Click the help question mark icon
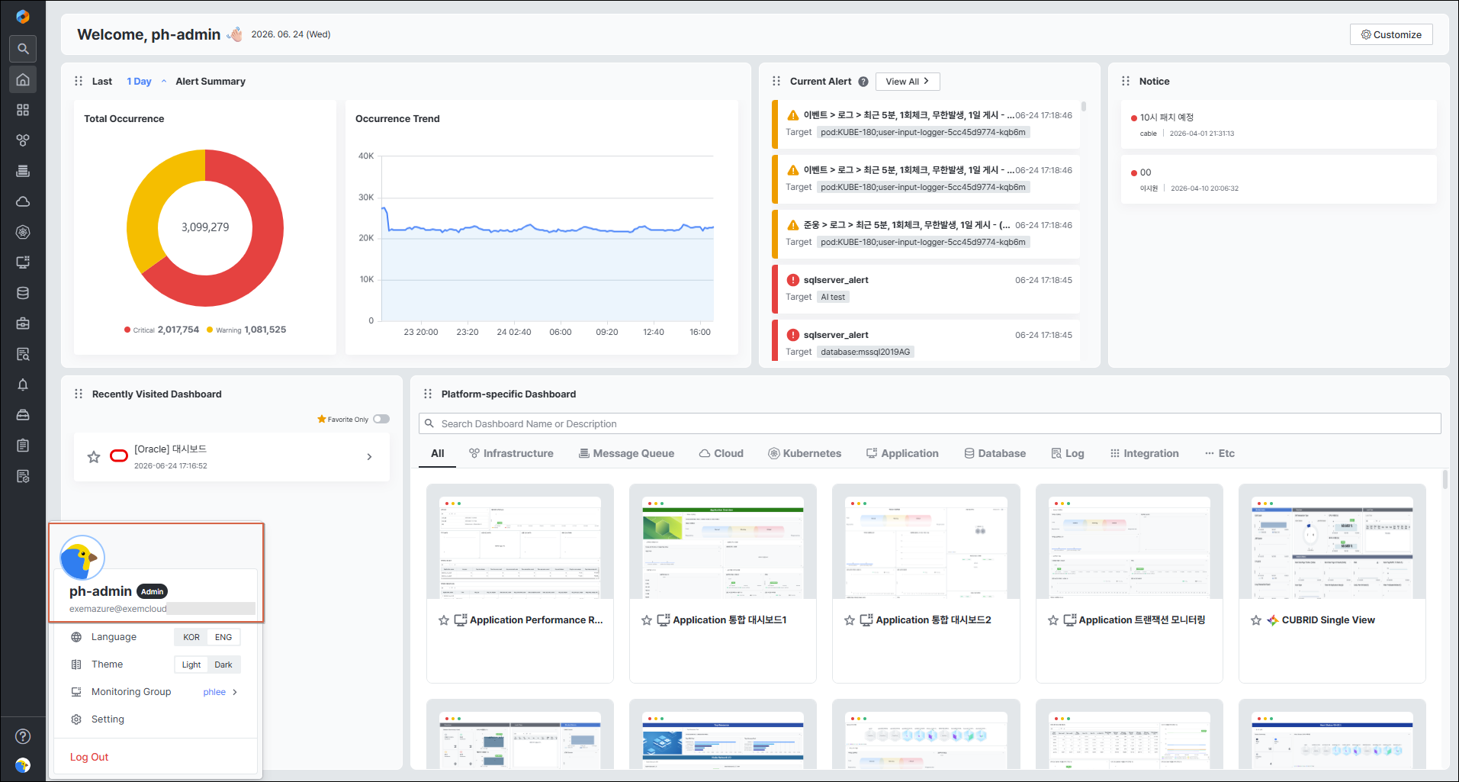The image size is (1459, 782). pyautogui.click(x=23, y=736)
